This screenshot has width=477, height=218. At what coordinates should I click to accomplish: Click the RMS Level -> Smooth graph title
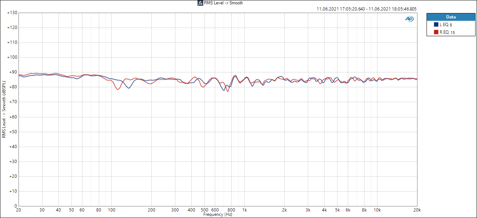(x=223, y=3)
